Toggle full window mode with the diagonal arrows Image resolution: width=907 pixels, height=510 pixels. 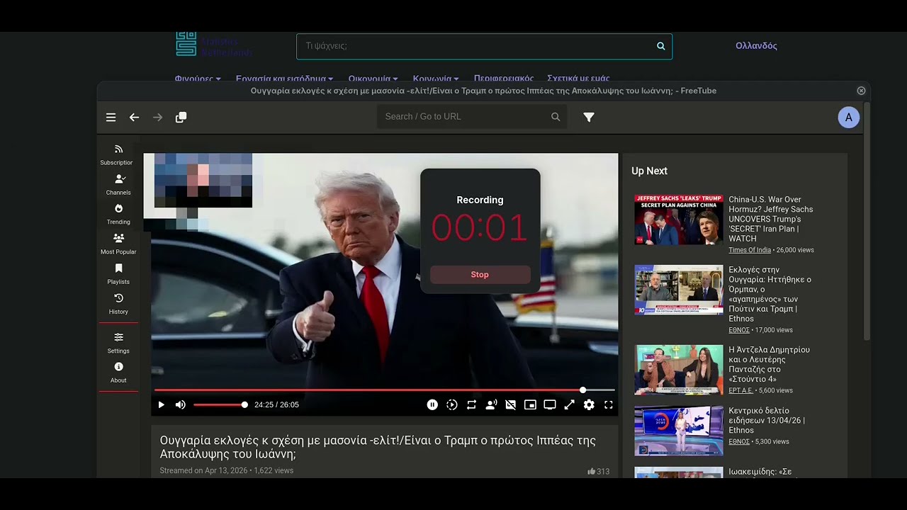(x=569, y=405)
